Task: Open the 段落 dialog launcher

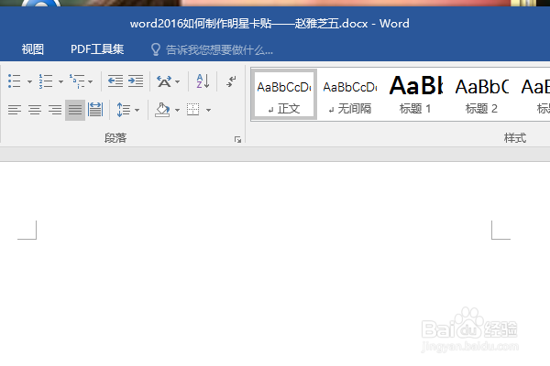Action: (x=237, y=140)
